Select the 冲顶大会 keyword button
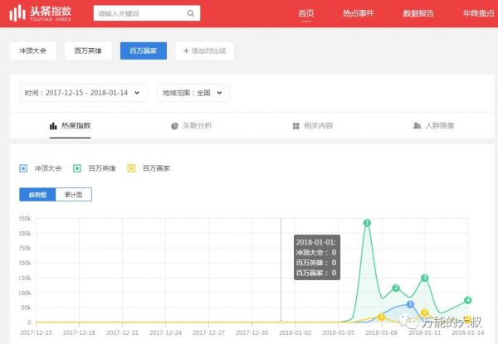 (33, 51)
